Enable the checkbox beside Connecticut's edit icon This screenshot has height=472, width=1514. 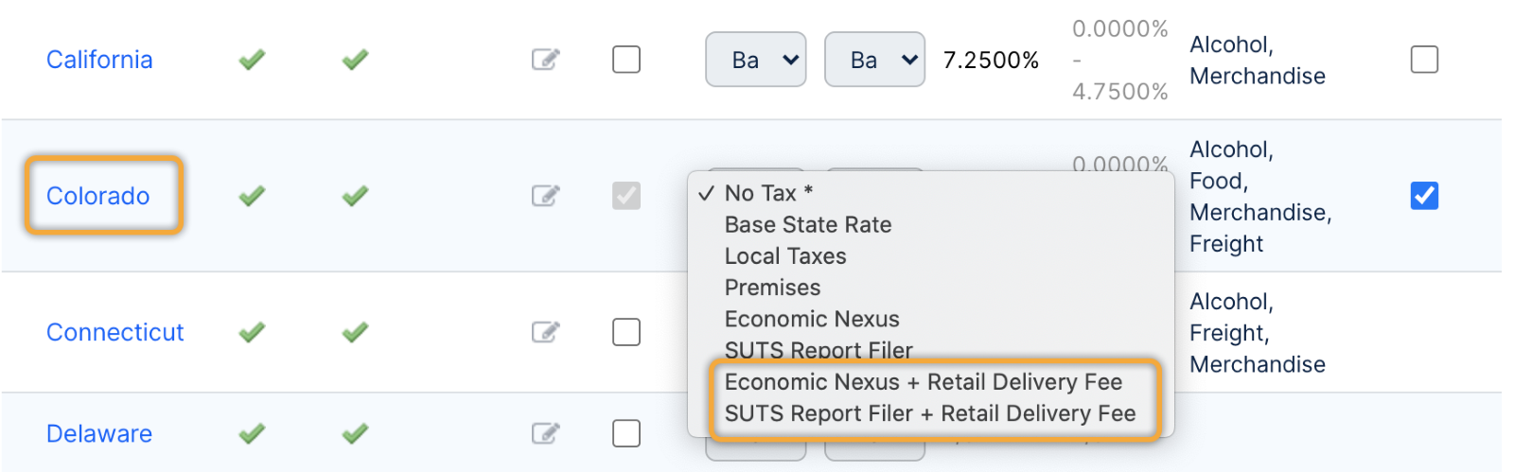click(626, 332)
